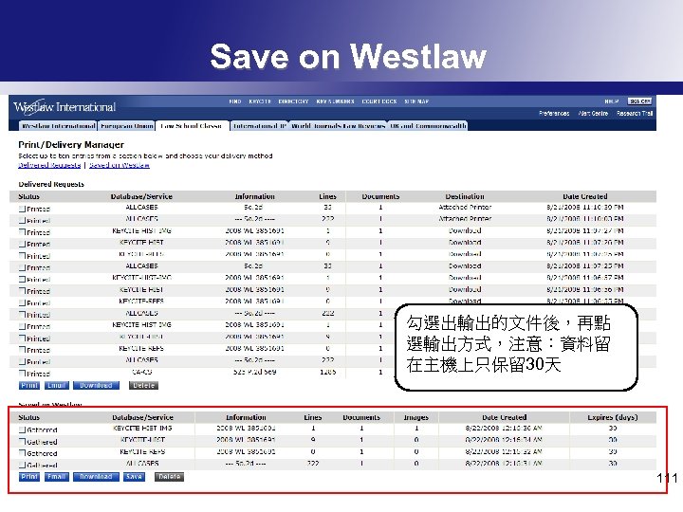This screenshot has width=683, height=512.
Task: Click Email under Saved on Westlaw
Action: coord(57,477)
